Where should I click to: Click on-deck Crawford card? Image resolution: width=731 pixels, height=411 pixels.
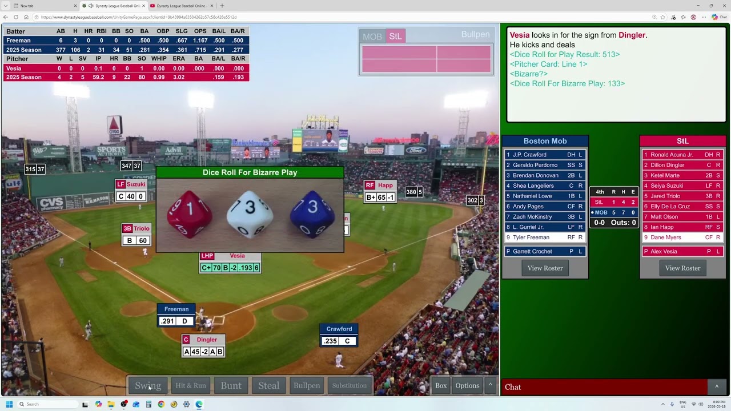click(339, 335)
